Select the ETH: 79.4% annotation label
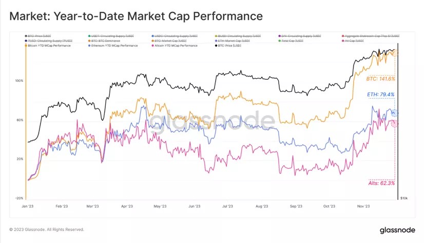Screen dimensions: 424x243 [x=380, y=95]
